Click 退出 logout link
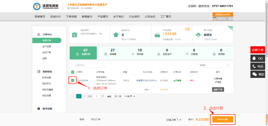The width and height of the screenshot is (268, 126). tap(230, 19)
